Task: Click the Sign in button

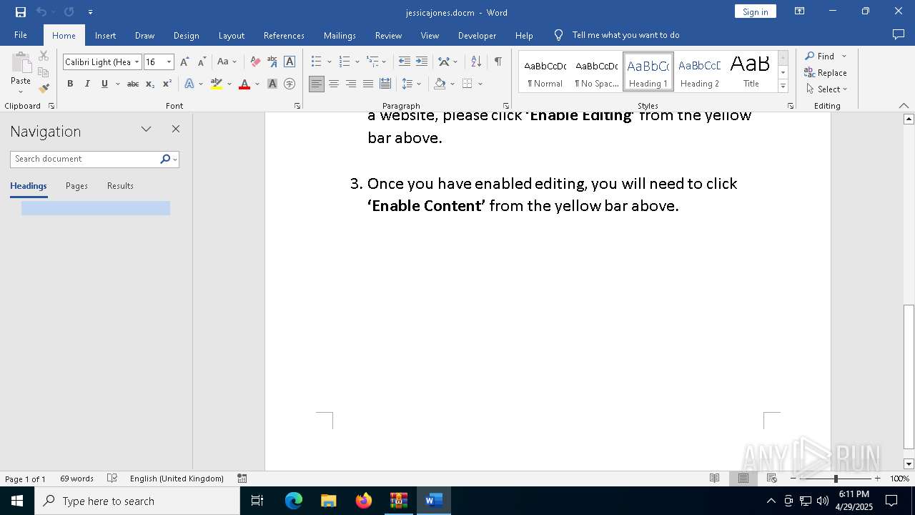Action: pyautogui.click(x=755, y=11)
